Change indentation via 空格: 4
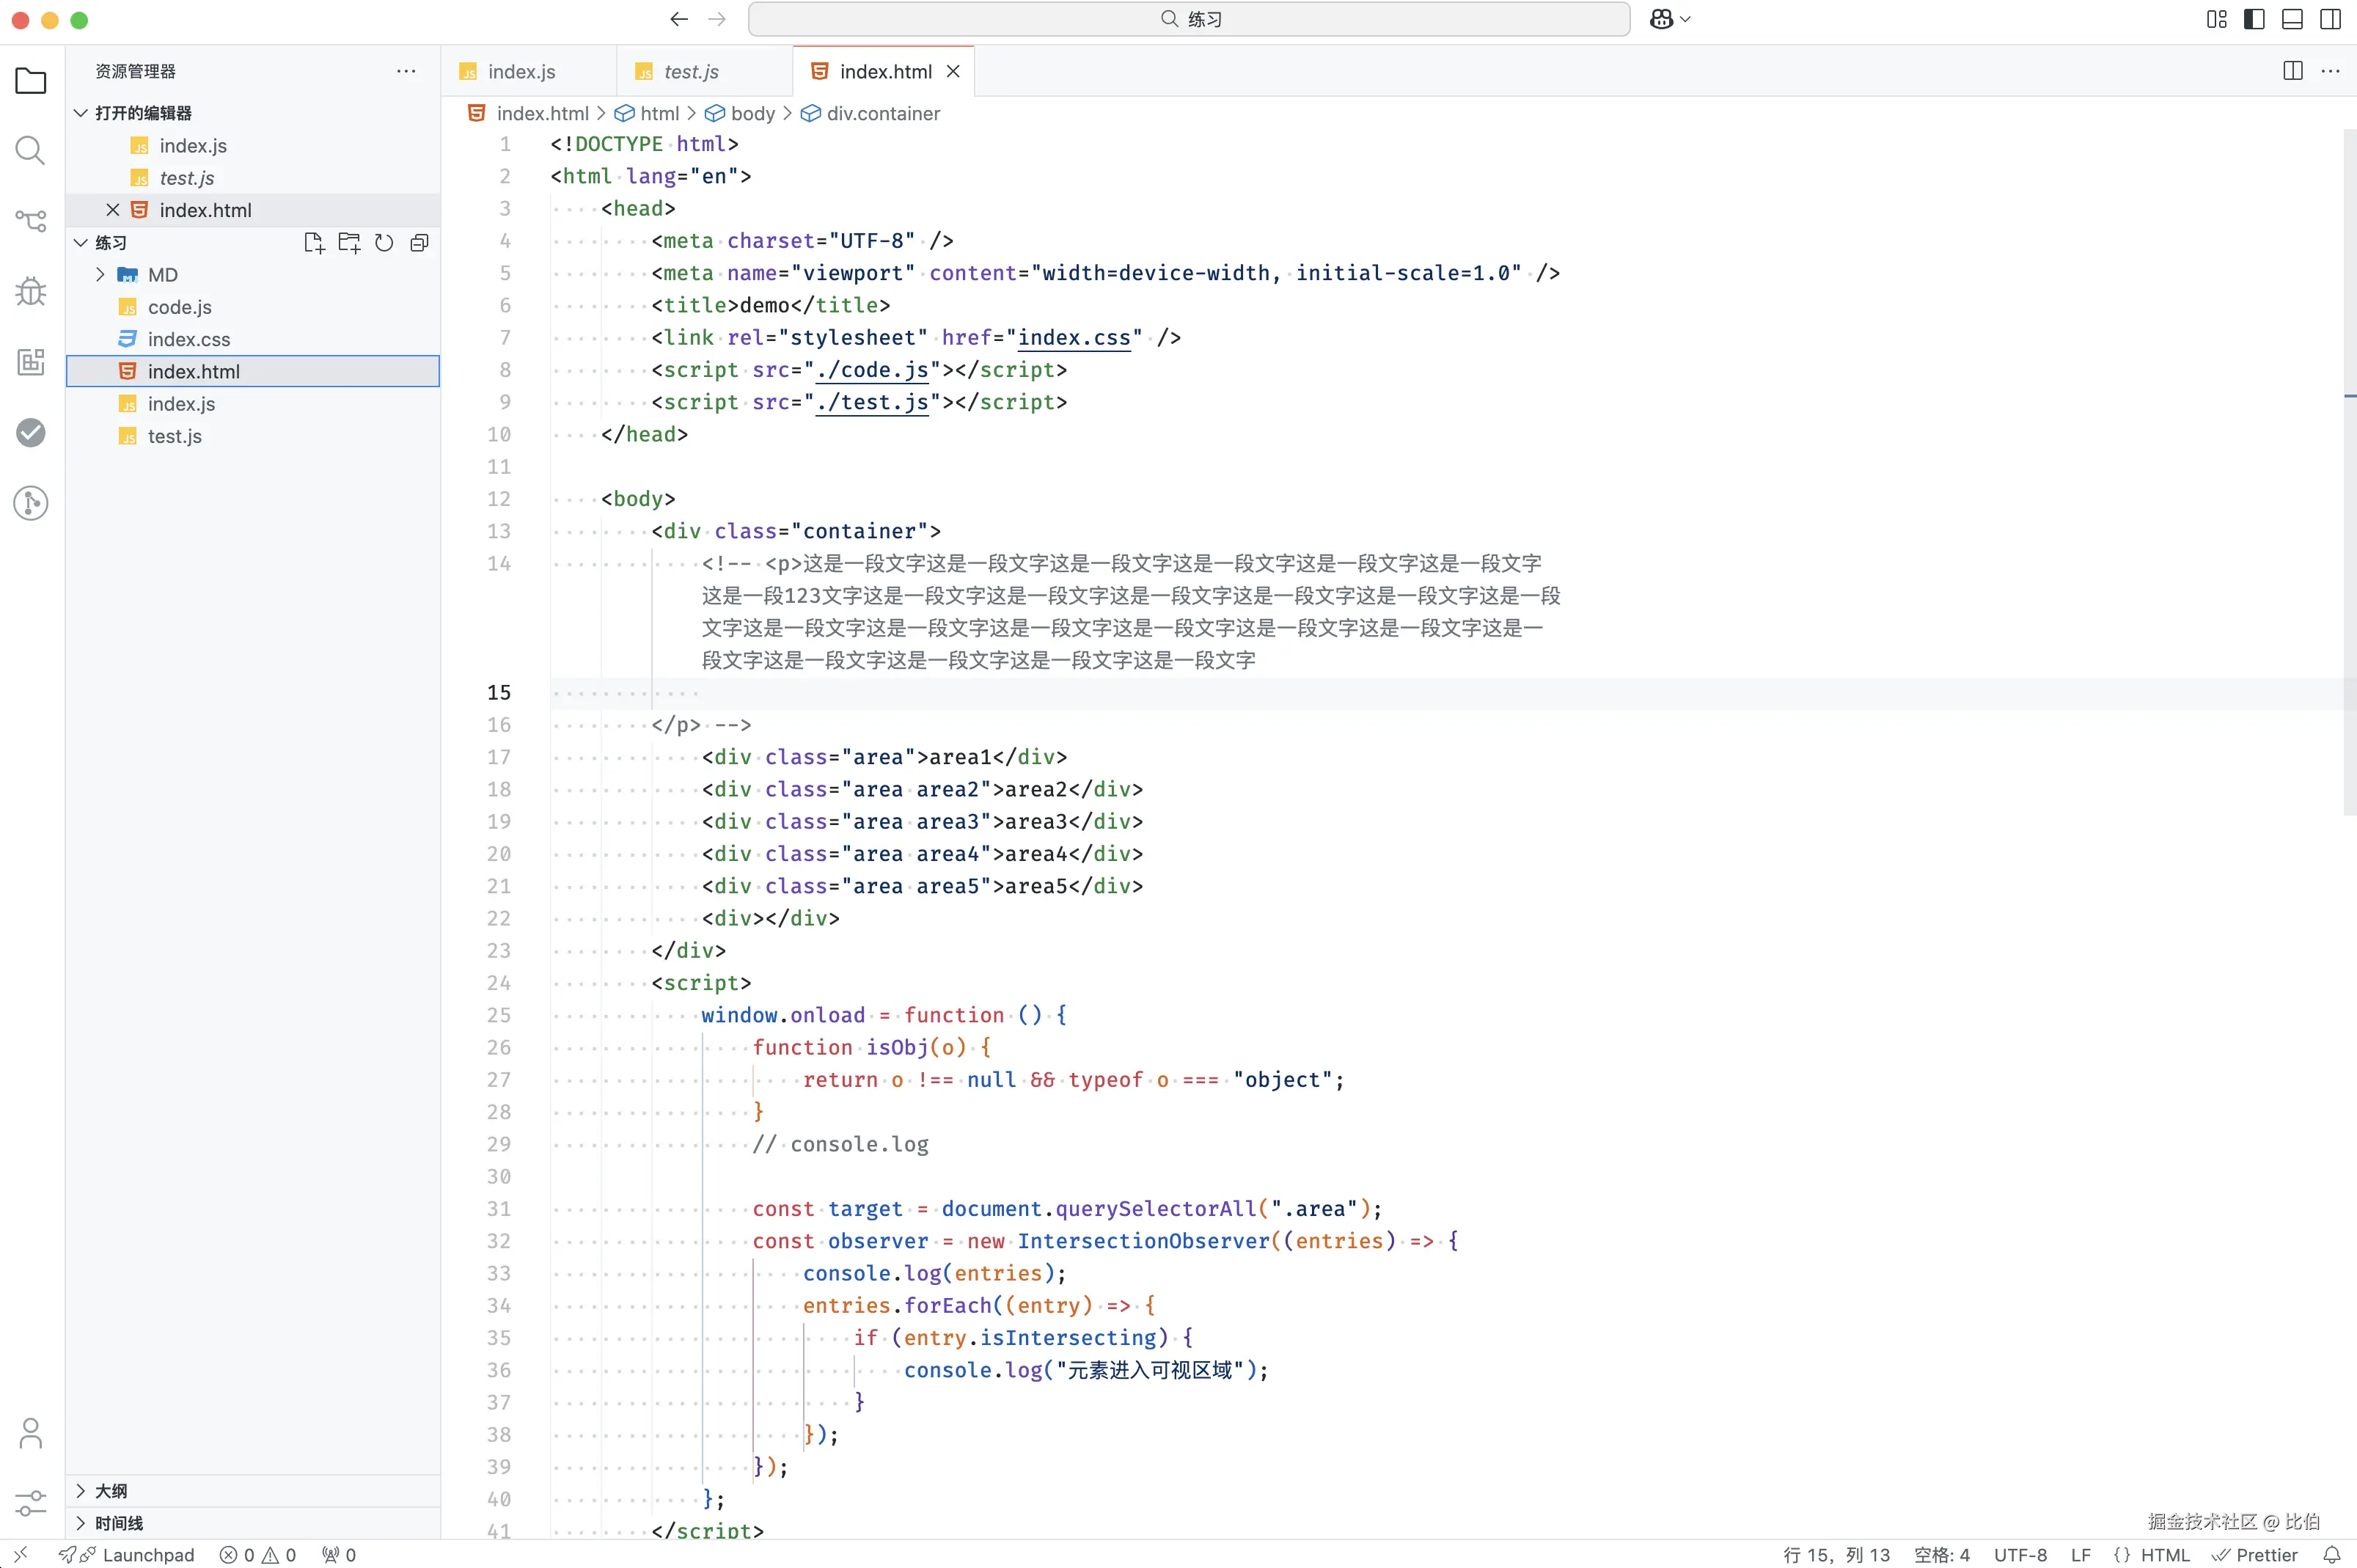Image resolution: width=2357 pixels, height=1568 pixels. pos(1941,1554)
